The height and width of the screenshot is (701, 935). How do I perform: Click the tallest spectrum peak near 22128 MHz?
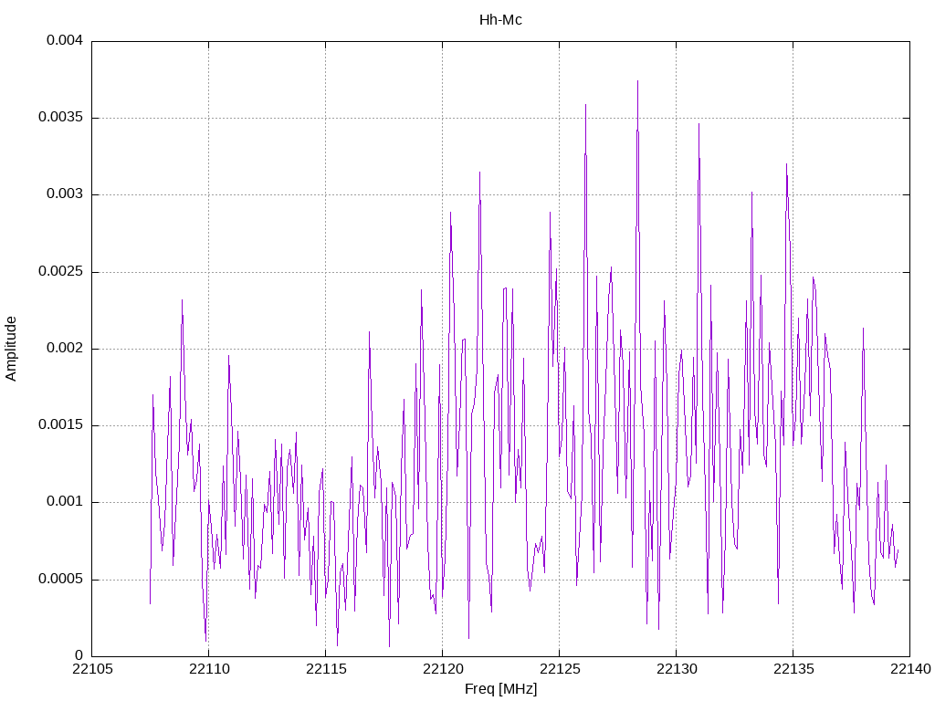[x=637, y=81]
